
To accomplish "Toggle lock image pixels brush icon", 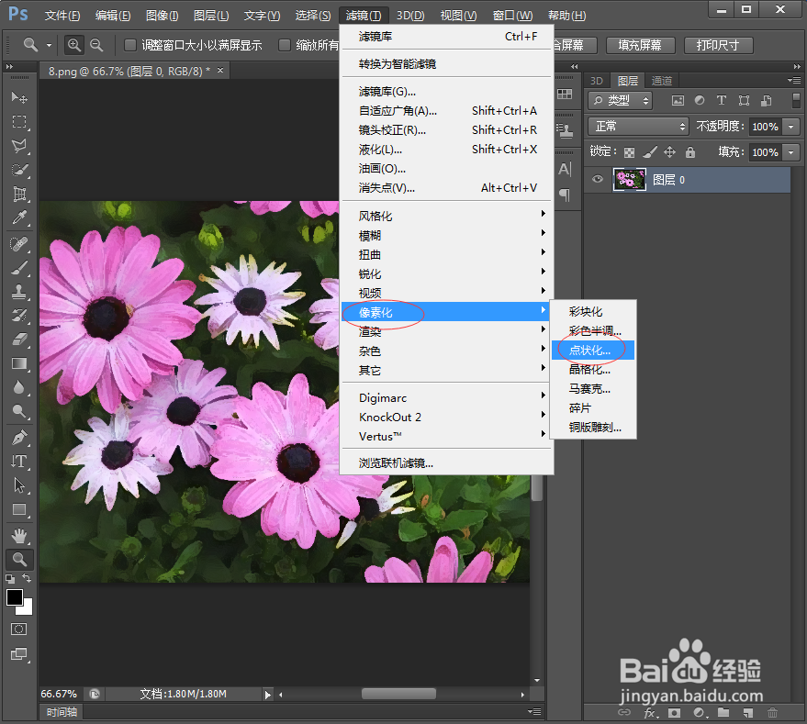I will 649,151.
